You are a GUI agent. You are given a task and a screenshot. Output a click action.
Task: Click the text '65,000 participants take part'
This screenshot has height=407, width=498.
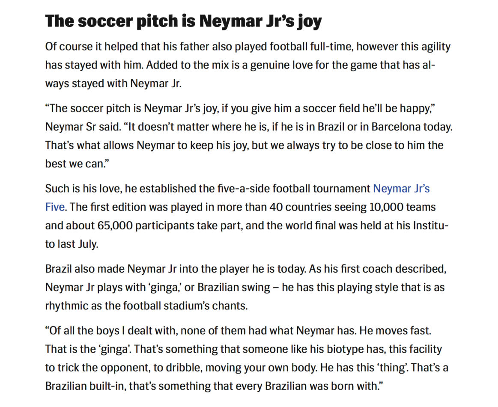tap(170, 226)
